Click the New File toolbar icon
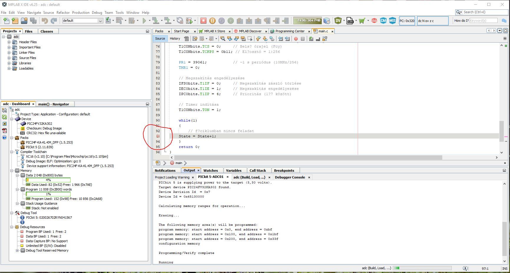This screenshot has height=273, width=510. tap(6, 21)
